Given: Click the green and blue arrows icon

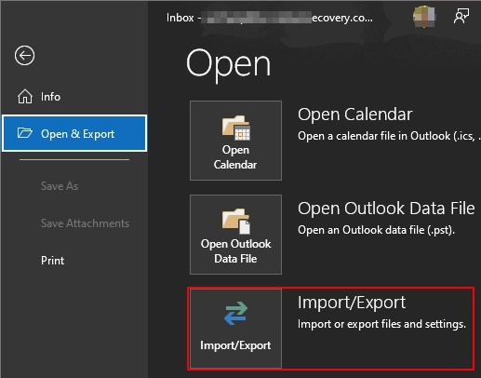Looking at the screenshot, I should pyautogui.click(x=235, y=313).
